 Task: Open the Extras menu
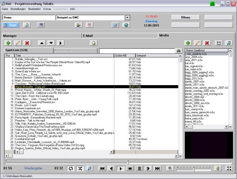(x=47, y=8)
